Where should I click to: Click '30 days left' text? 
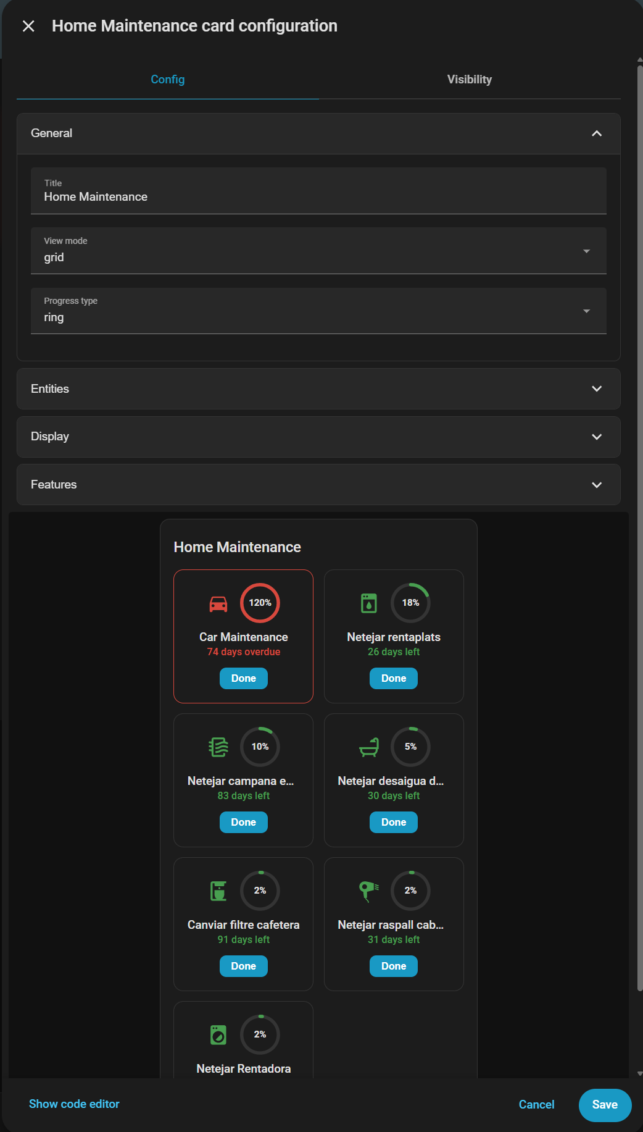(x=394, y=796)
